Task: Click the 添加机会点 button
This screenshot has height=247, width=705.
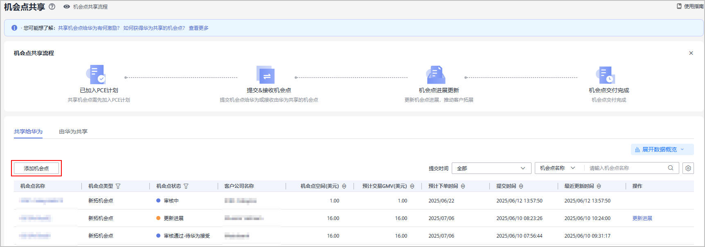Action: pos(36,168)
